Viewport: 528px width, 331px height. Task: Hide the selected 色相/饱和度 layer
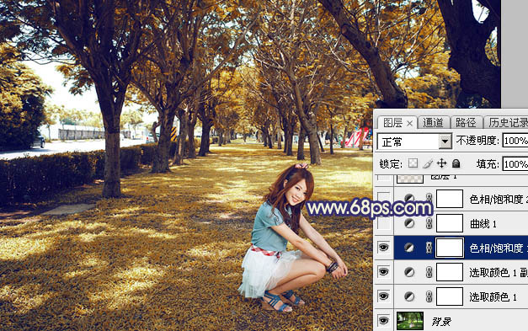tap(383, 248)
